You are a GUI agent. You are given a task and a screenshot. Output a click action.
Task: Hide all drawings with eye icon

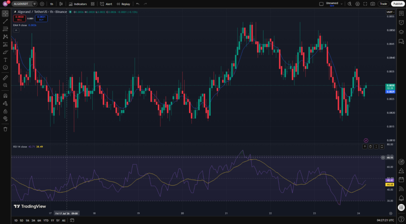tap(5, 119)
